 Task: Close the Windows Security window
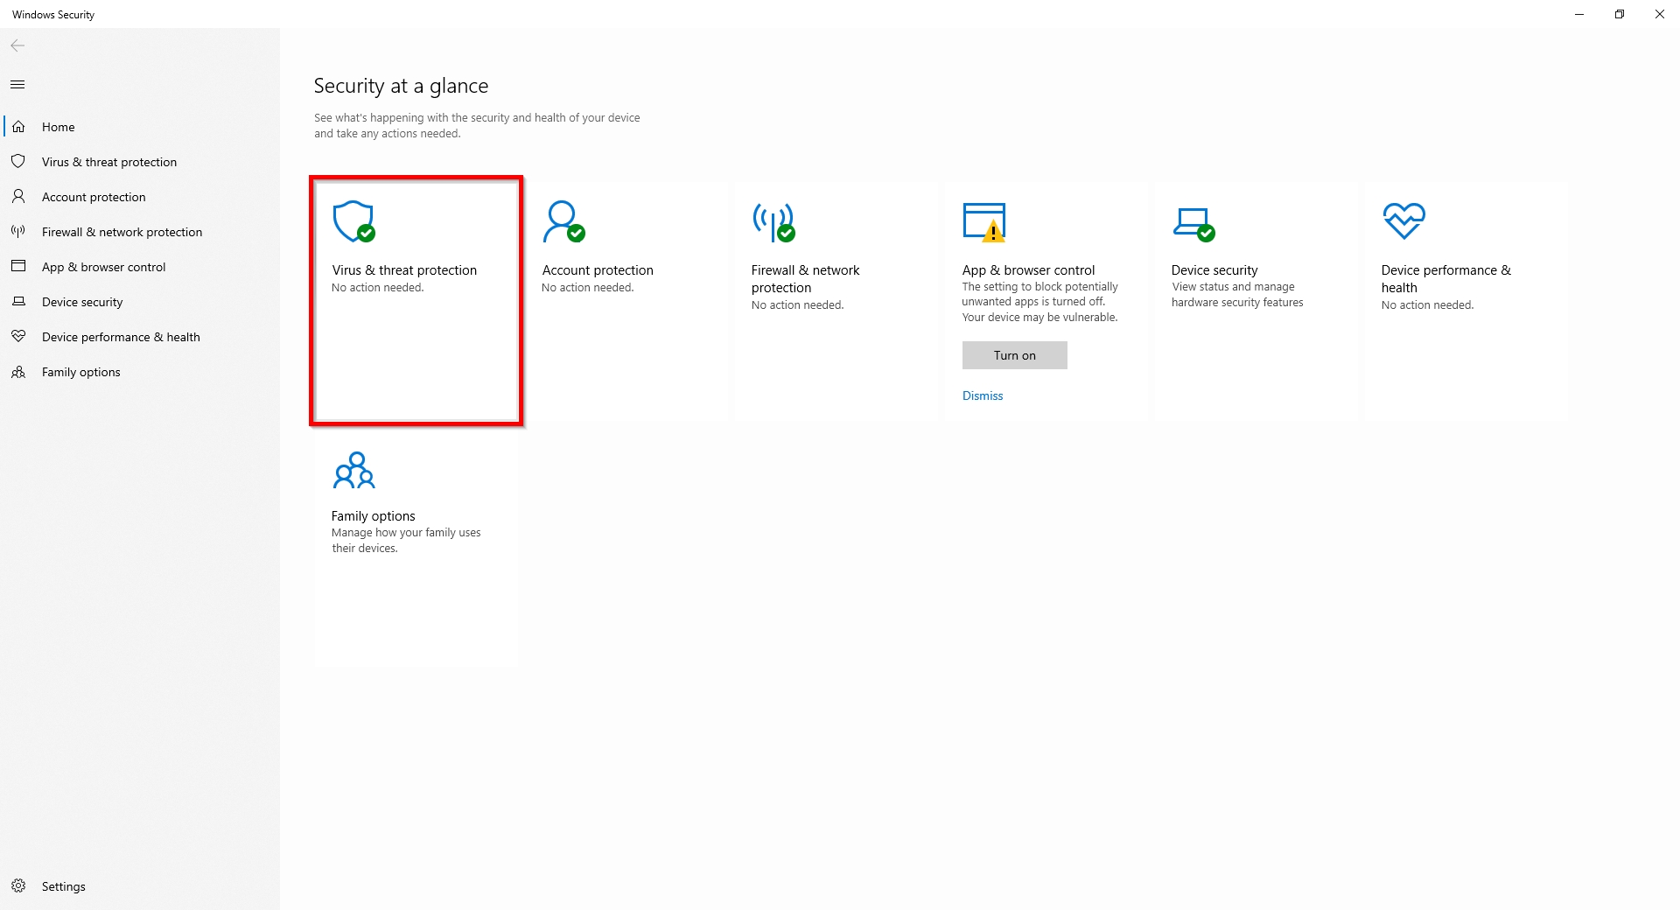pyautogui.click(x=1660, y=14)
